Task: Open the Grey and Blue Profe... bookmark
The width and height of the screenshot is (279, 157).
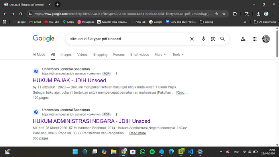Action: [181, 22]
